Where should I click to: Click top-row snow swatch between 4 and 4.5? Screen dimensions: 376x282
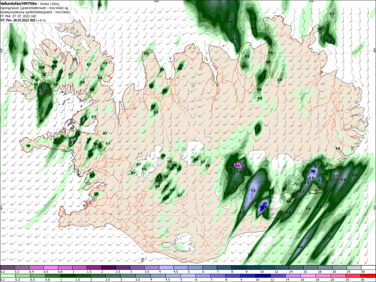point(166,268)
